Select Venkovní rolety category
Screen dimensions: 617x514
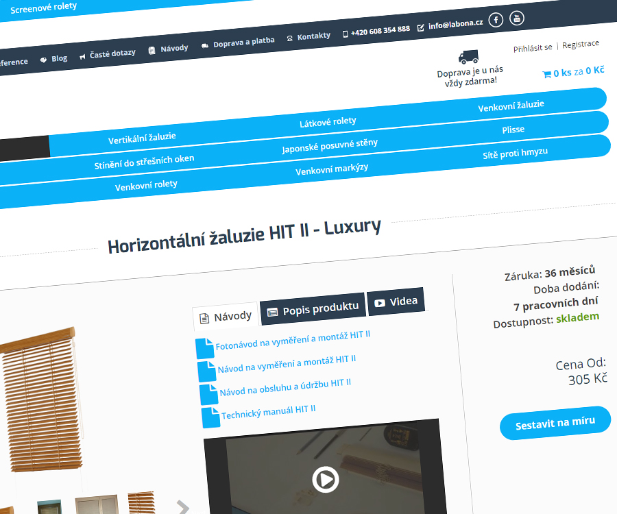click(146, 185)
